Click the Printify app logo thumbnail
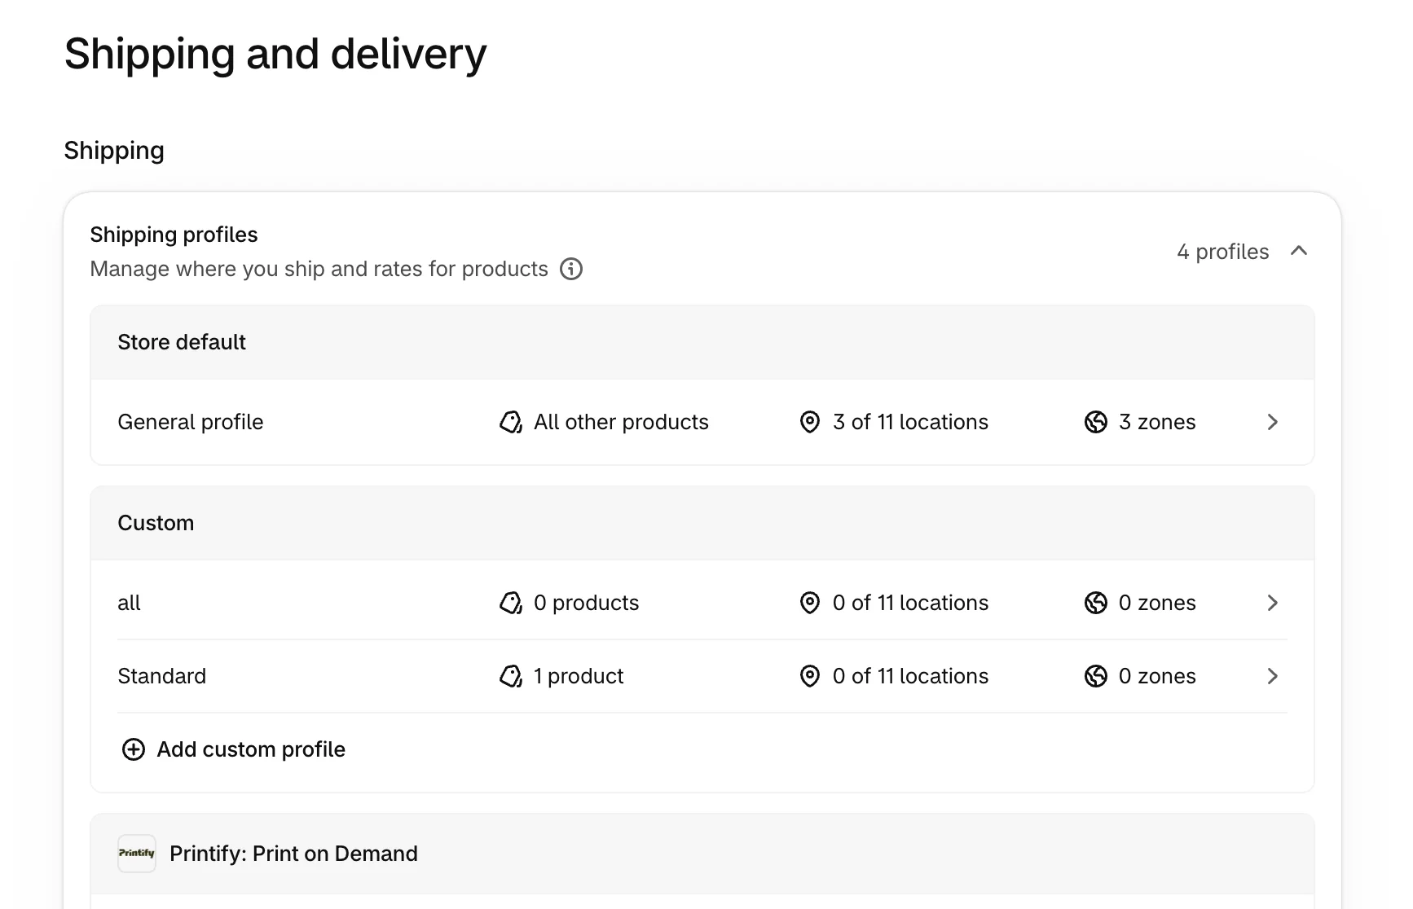 point(137,854)
